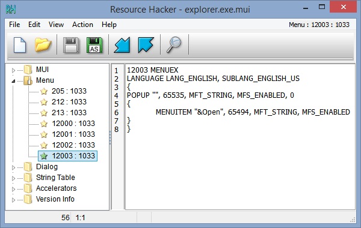Click the star icon beside 205 : 1033

click(x=44, y=91)
